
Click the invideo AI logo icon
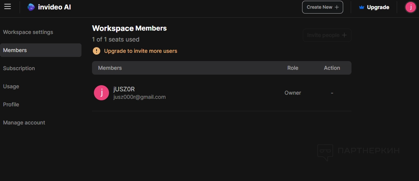31,7
